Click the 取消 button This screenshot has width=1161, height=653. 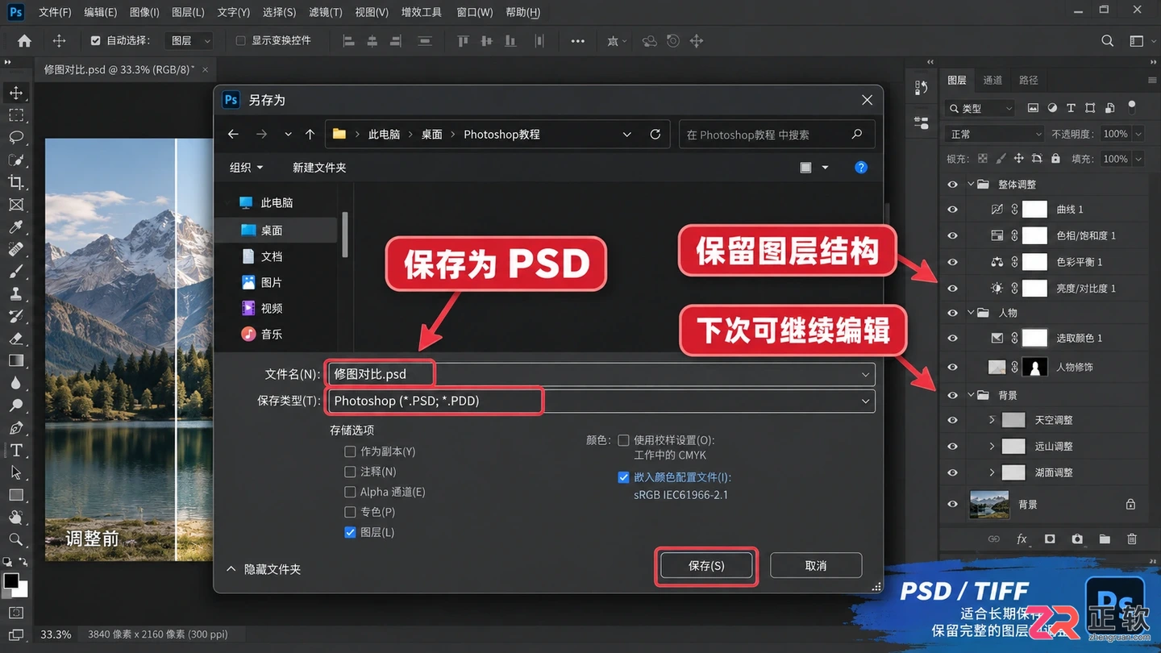coord(816,566)
